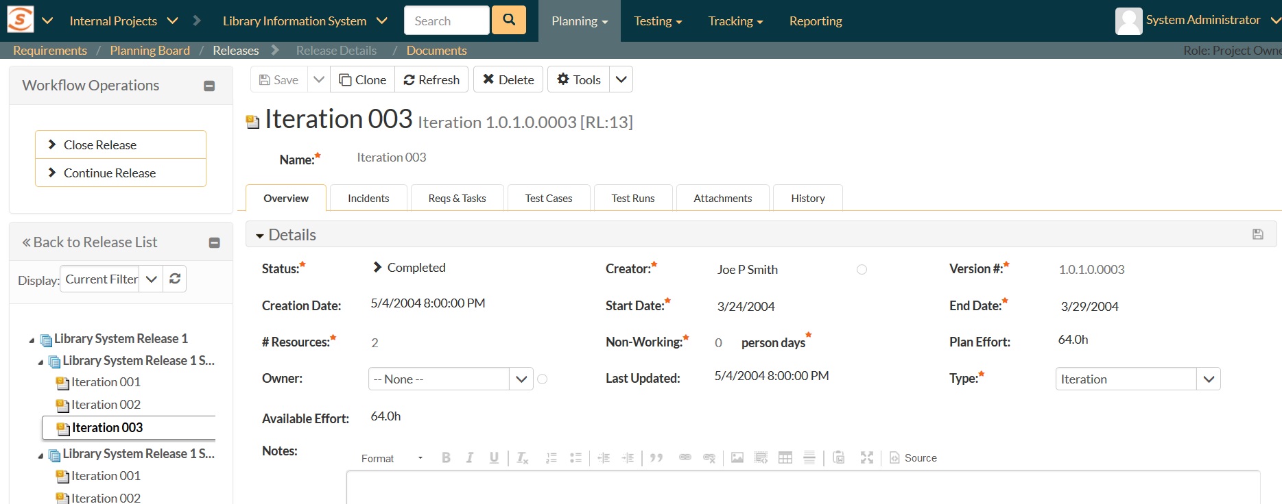Open the Save options dropdown arrow
Viewport: 1282px width, 504px height.
coord(319,79)
